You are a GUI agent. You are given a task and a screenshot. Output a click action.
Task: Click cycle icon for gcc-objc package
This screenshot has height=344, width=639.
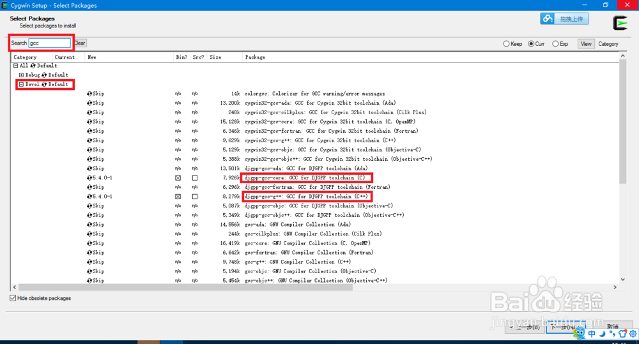click(89, 271)
